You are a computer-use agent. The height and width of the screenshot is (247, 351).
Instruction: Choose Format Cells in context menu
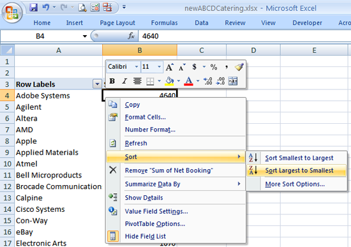coord(175,117)
